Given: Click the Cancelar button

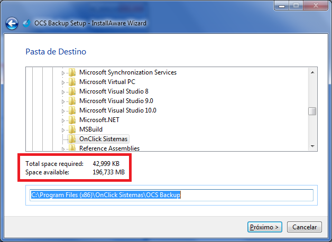Looking at the screenshot, I should pyautogui.click(x=305, y=227).
